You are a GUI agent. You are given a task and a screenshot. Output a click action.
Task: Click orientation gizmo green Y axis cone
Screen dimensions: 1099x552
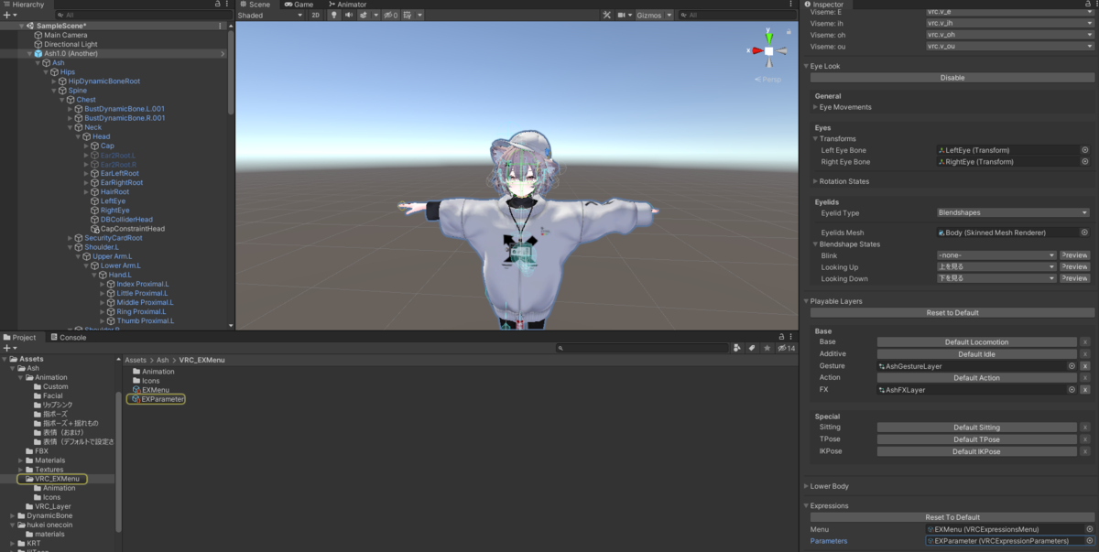click(769, 38)
